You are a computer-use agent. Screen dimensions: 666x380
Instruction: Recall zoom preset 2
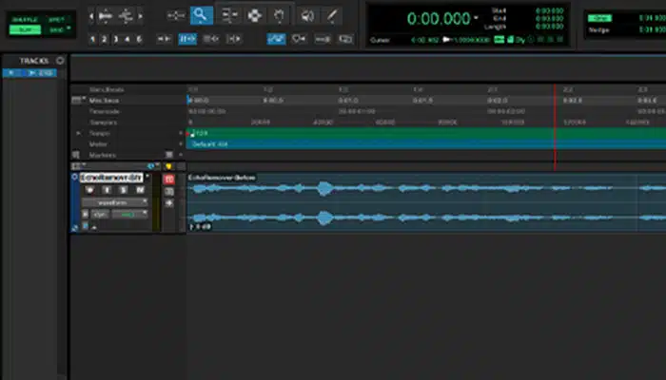(x=104, y=39)
